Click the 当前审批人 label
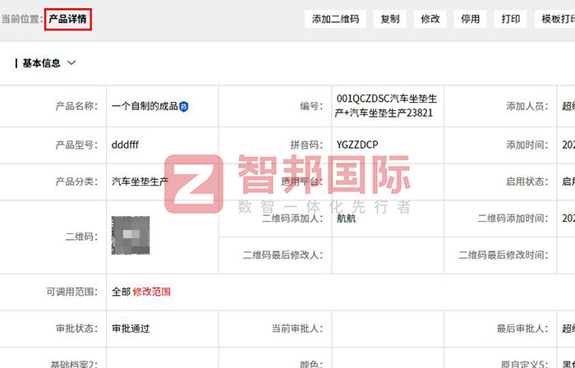Viewport: 575px width, 368px height. pos(297,329)
